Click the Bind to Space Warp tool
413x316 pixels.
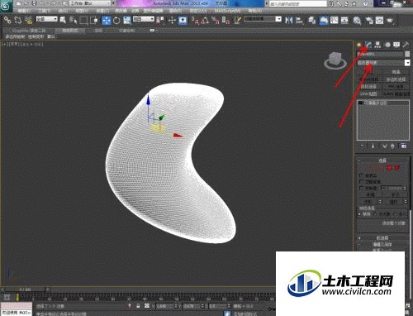tap(28, 20)
